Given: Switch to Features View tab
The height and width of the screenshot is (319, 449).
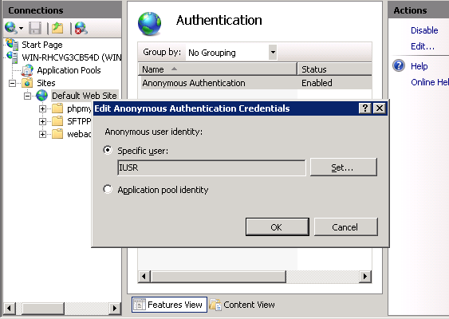Looking at the screenshot, I should click(x=169, y=305).
